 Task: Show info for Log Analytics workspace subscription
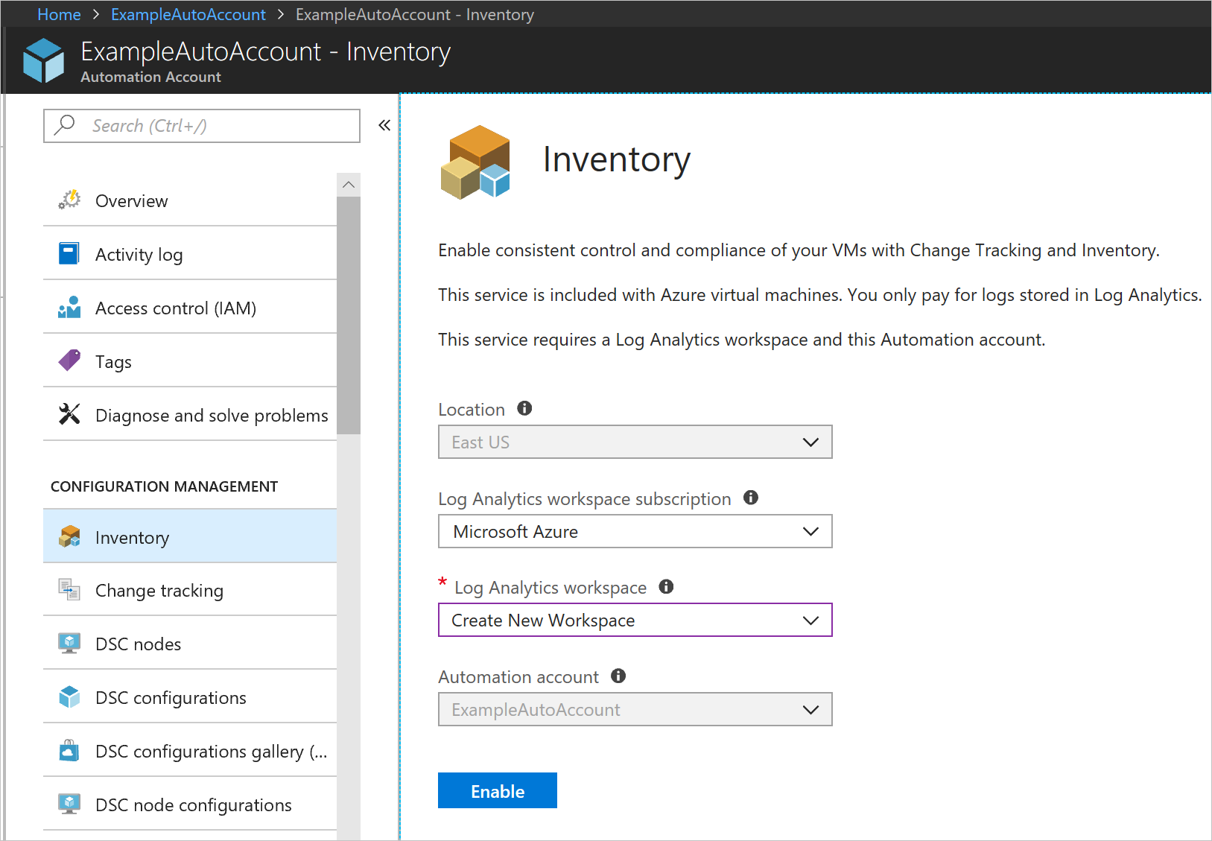pyautogui.click(x=751, y=498)
